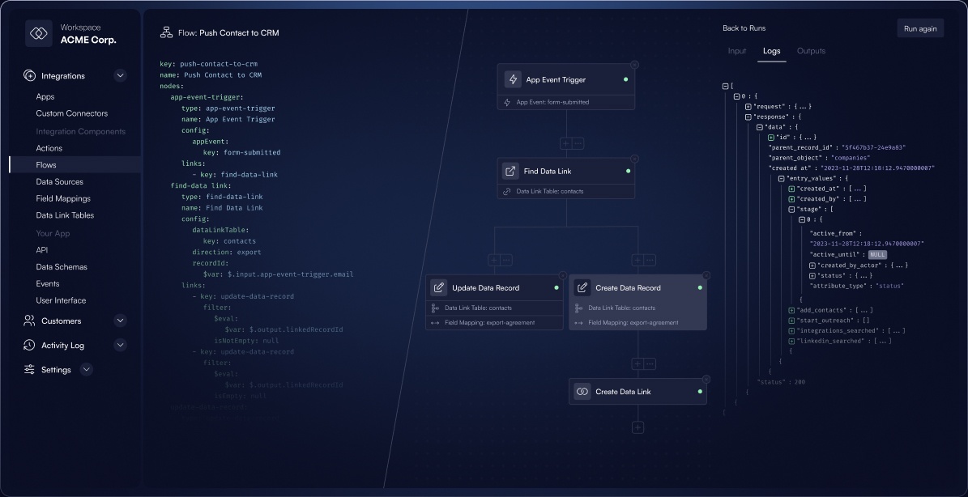Click the Activity Log clock icon
Screen dimensions: 968x497
coord(29,346)
